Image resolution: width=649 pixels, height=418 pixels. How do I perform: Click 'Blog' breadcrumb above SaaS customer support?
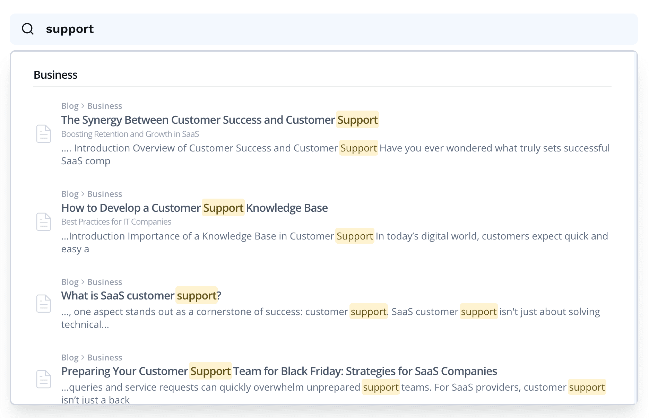[70, 282]
